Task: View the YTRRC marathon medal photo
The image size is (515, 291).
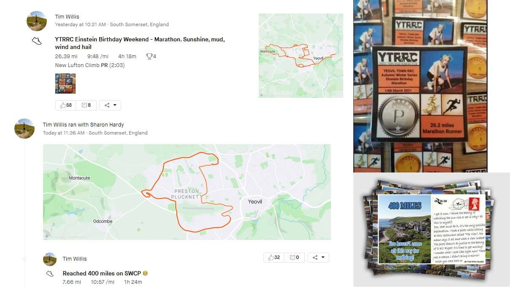Action: tap(420, 86)
